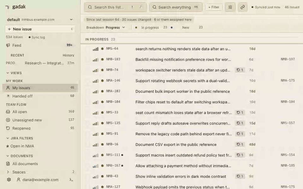
Task: Click the All documents file icon
Action: [x=8, y=164]
